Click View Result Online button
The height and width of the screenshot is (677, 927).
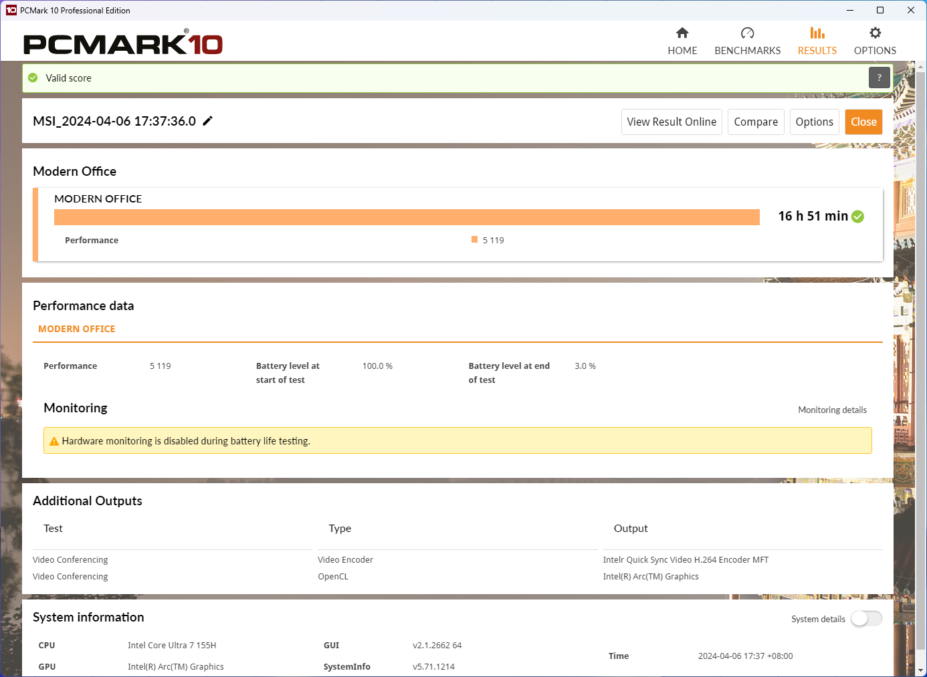(x=672, y=122)
